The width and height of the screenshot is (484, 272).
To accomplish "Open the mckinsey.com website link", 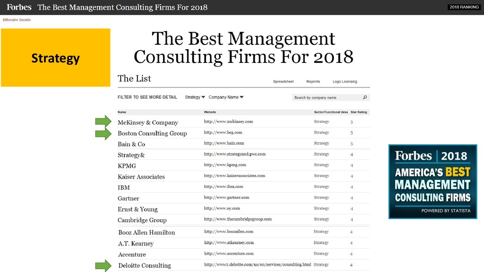I will [228, 121].
